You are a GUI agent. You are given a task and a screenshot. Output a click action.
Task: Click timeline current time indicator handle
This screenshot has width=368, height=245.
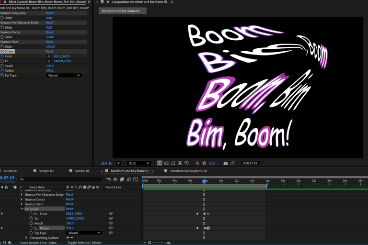(204, 181)
